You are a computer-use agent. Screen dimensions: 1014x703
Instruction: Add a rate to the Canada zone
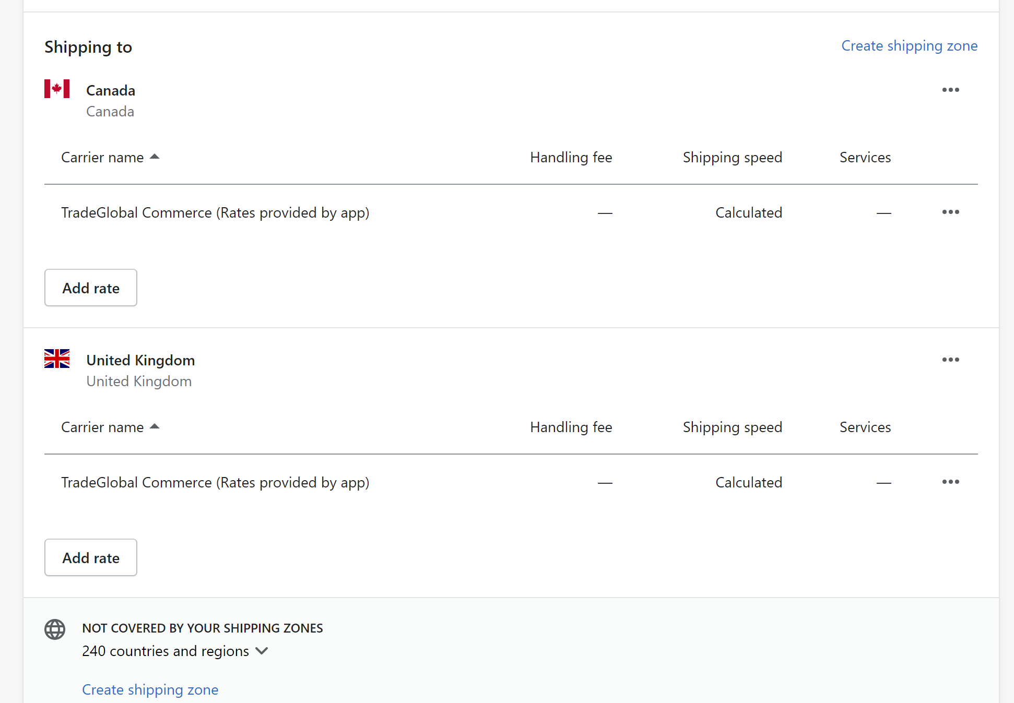(91, 288)
